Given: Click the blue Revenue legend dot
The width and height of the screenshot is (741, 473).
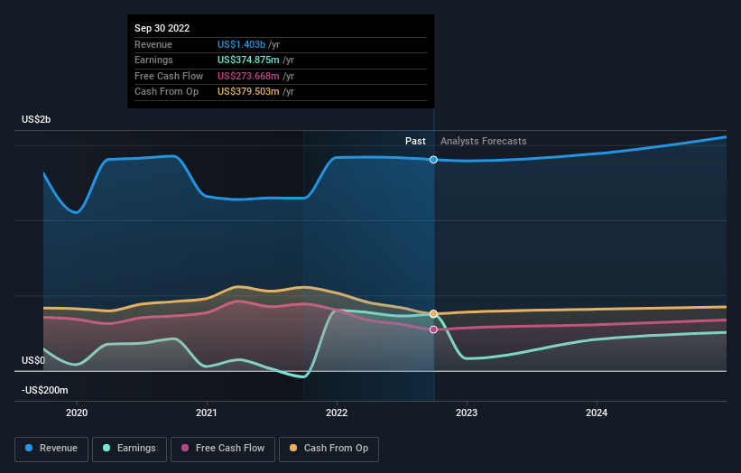Looking at the screenshot, I should [x=29, y=448].
